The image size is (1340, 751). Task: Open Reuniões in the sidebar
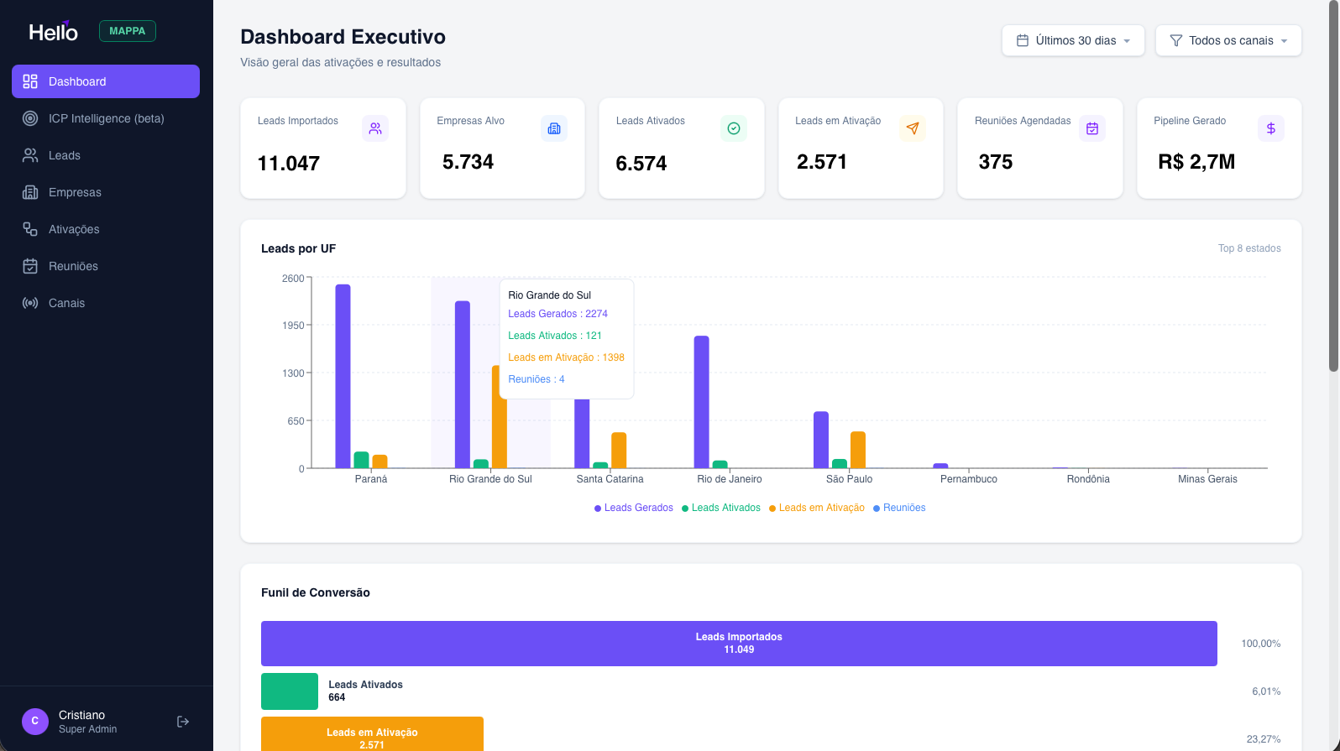point(106,266)
